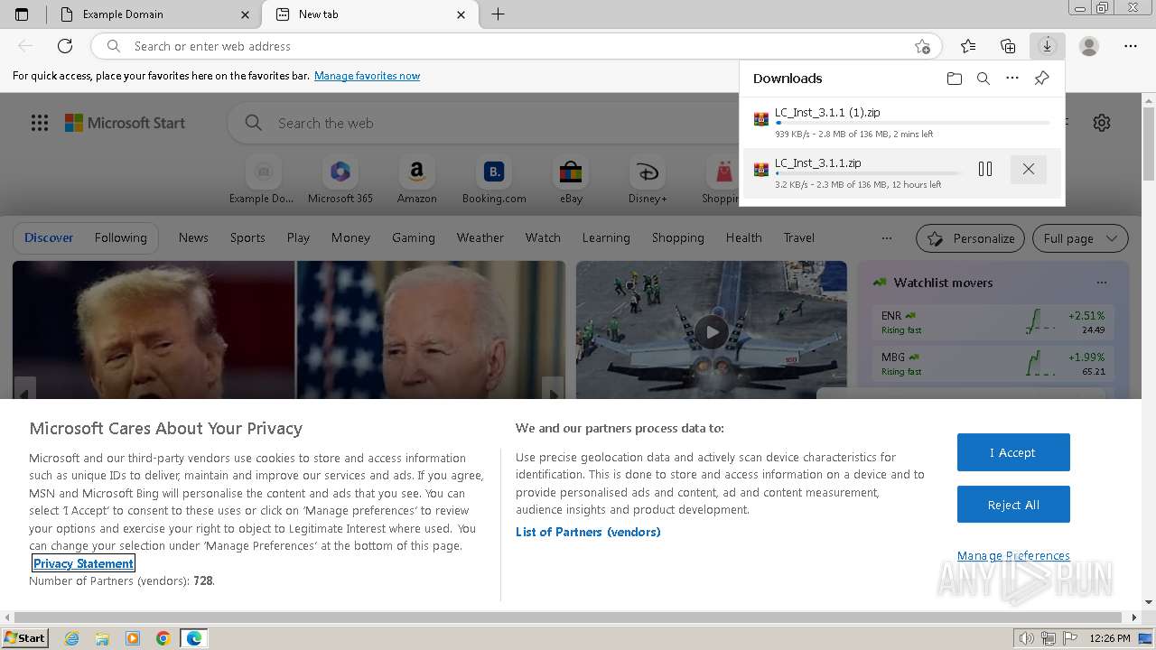Open Watchlist movers card options

click(x=1102, y=283)
